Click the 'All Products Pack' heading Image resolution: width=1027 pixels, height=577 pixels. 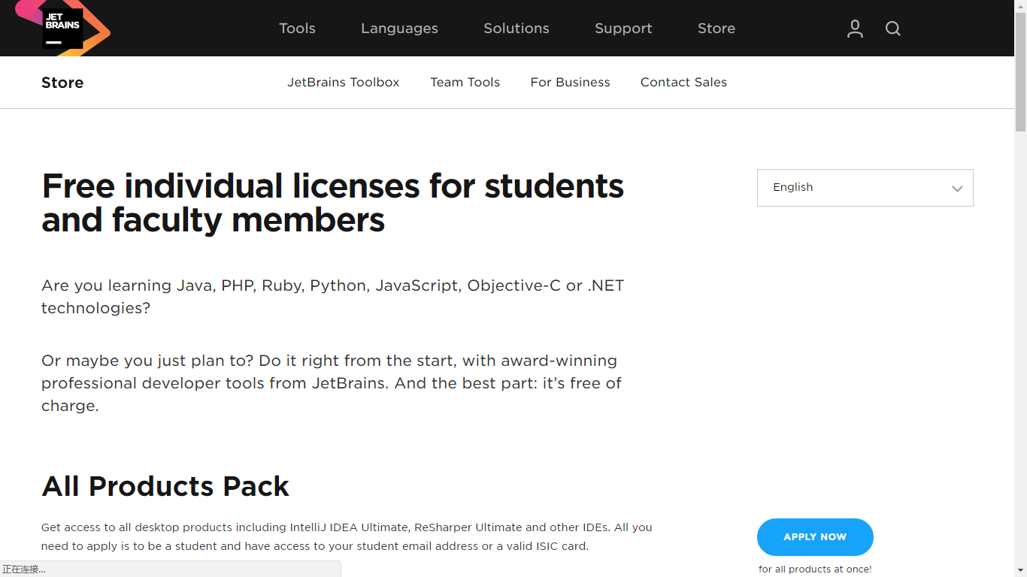tap(165, 487)
